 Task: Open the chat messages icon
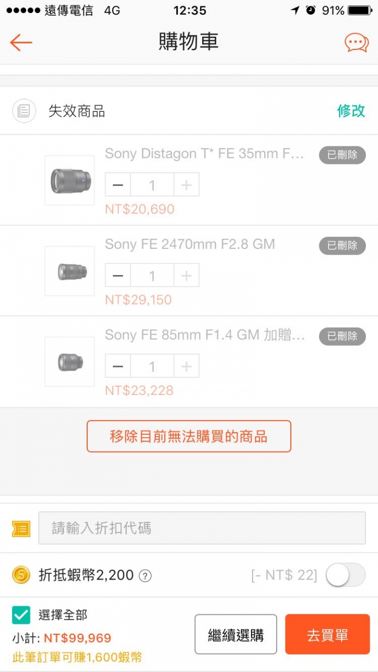[356, 43]
